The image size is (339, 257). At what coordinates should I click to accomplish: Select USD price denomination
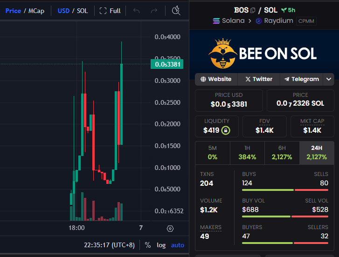(63, 11)
